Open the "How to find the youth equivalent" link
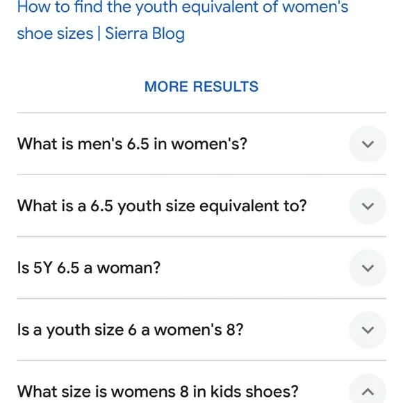 pyautogui.click(x=183, y=20)
